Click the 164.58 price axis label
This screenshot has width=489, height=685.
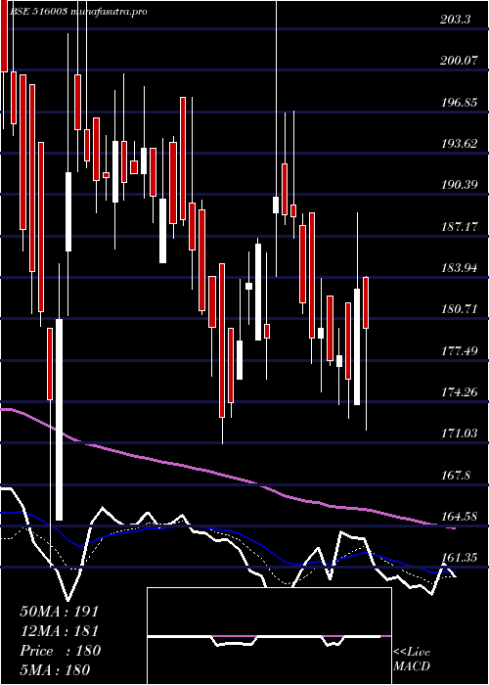pos(459,517)
